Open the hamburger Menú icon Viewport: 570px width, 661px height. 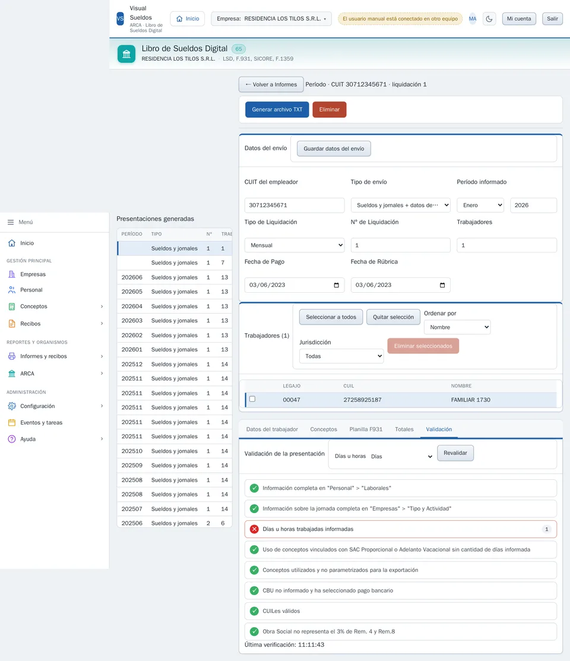tap(11, 222)
